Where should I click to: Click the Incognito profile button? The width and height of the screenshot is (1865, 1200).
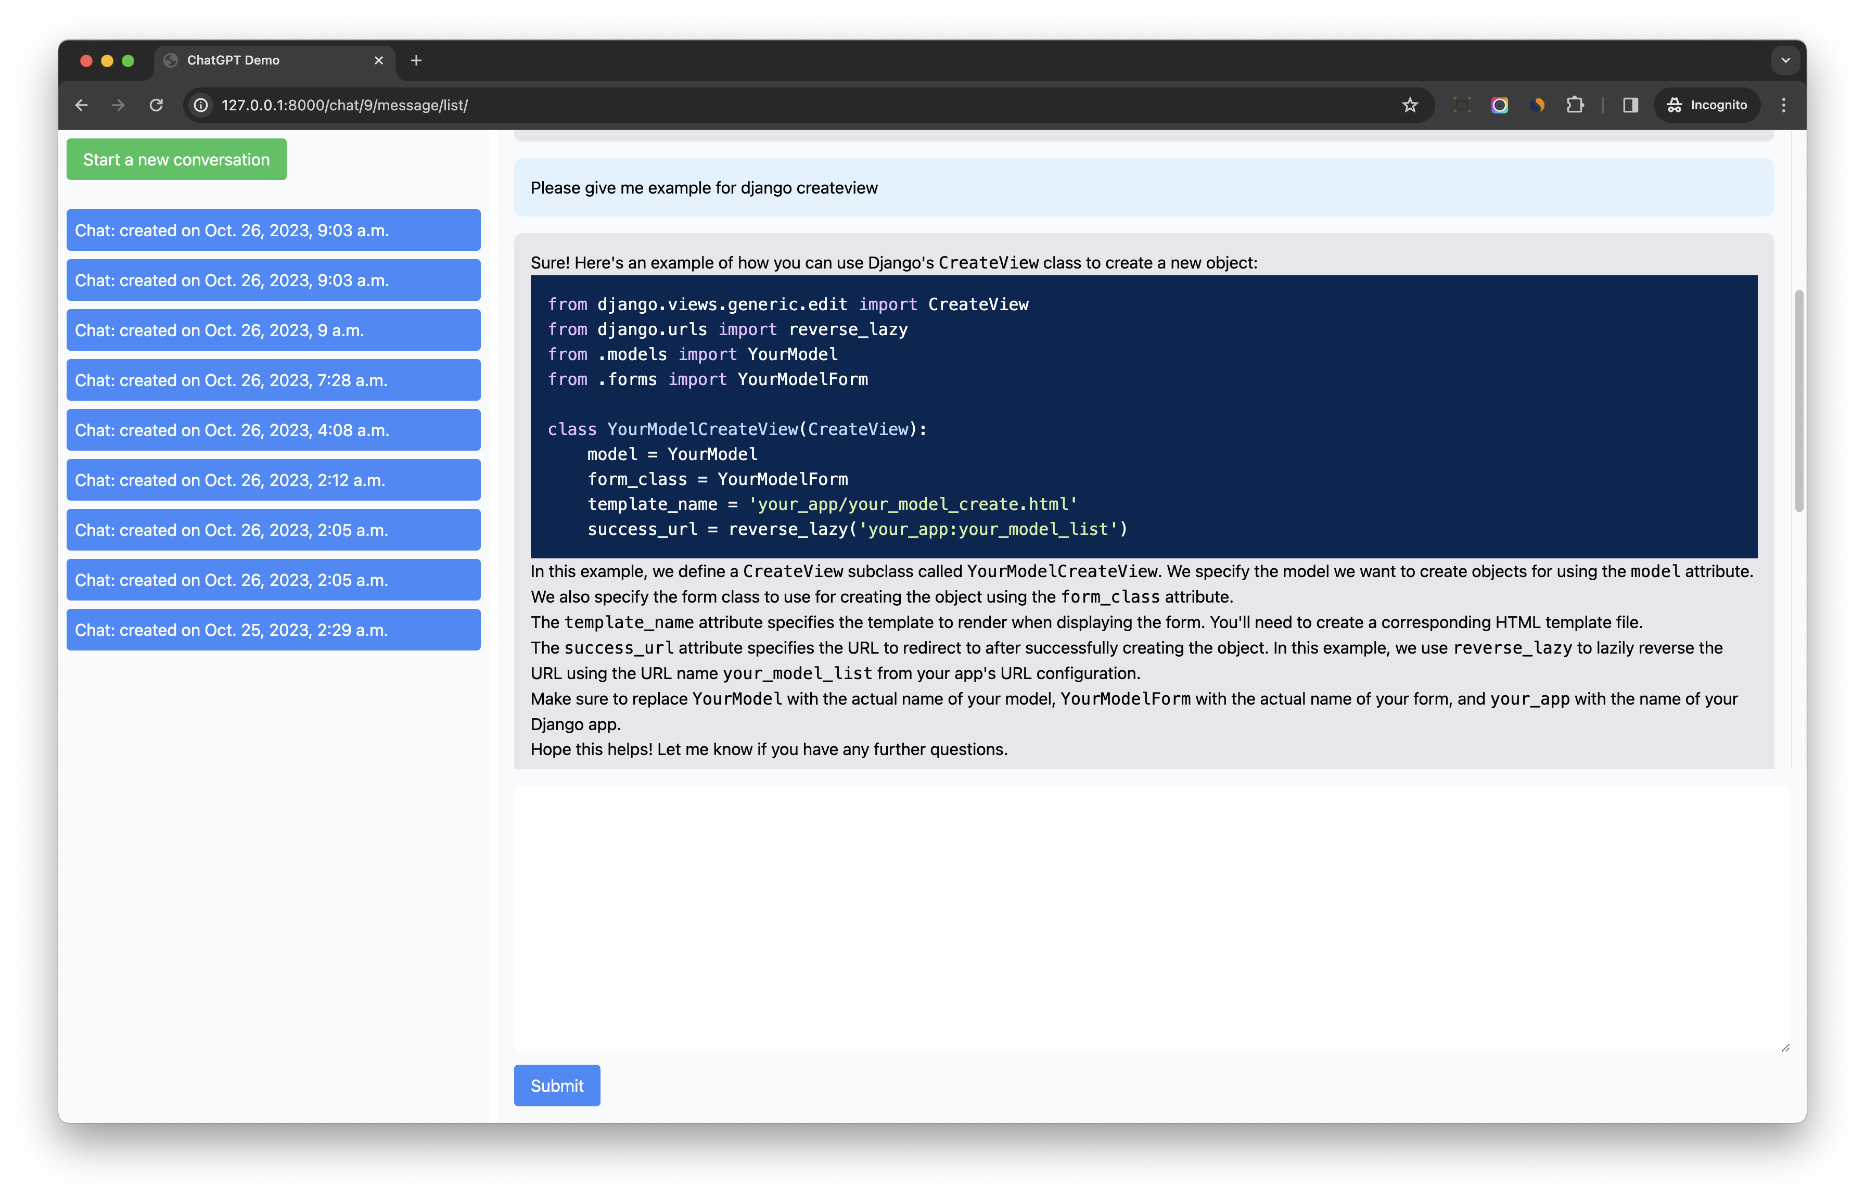(1706, 105)
